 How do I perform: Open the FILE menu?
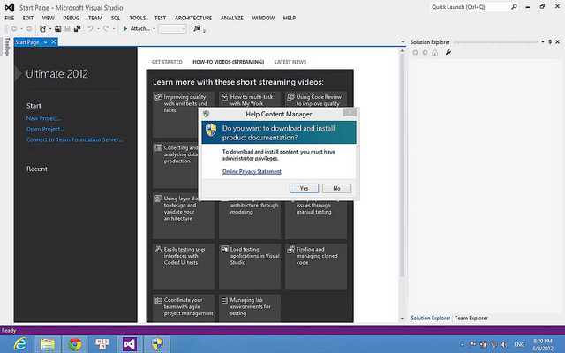tap(10, 18)
